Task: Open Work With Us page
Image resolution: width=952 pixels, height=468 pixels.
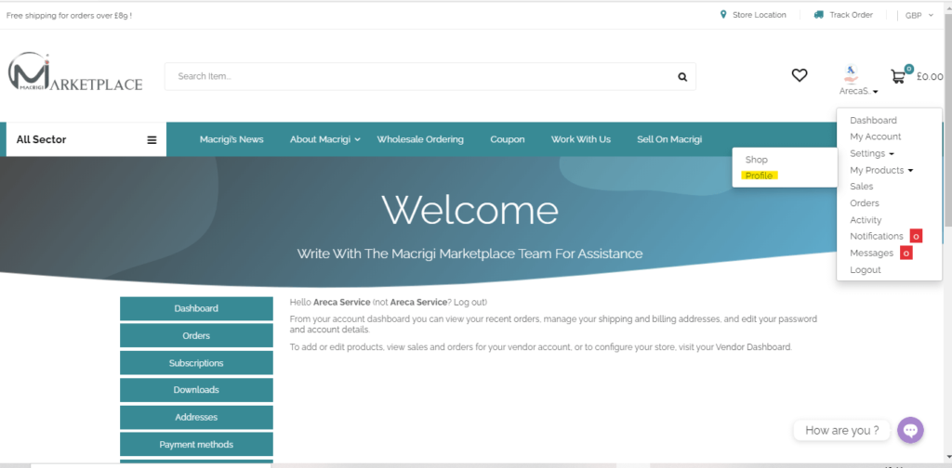Action: pyautogui.click(x=581, y=139)
